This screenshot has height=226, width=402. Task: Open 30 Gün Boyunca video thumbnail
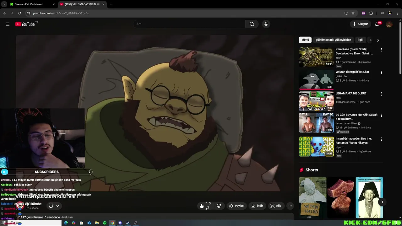click(x=316, y=123)
